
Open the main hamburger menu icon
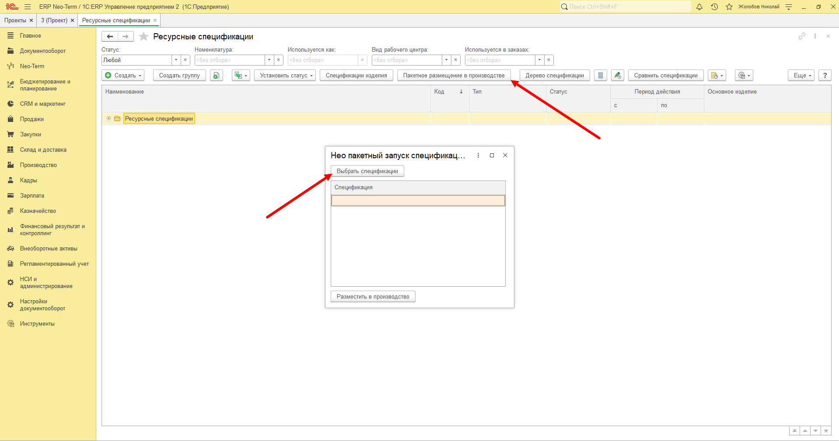coord(28,7)
